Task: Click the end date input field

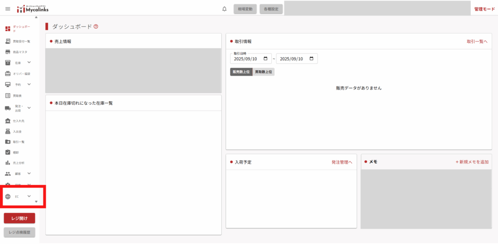Action: pos(293,59)
